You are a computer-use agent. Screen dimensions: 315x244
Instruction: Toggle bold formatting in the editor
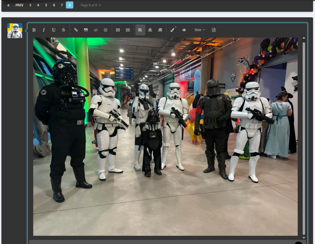pyautogui.click(x=34, y=30)
